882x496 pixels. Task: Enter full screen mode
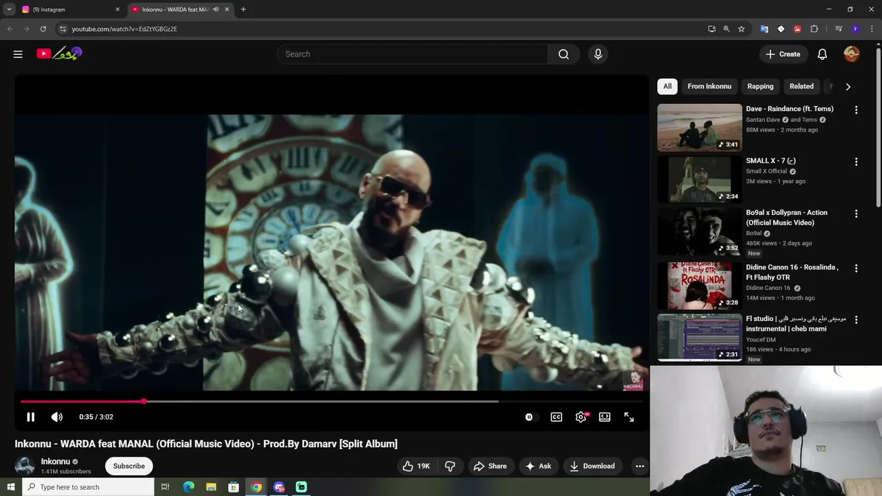629,417
